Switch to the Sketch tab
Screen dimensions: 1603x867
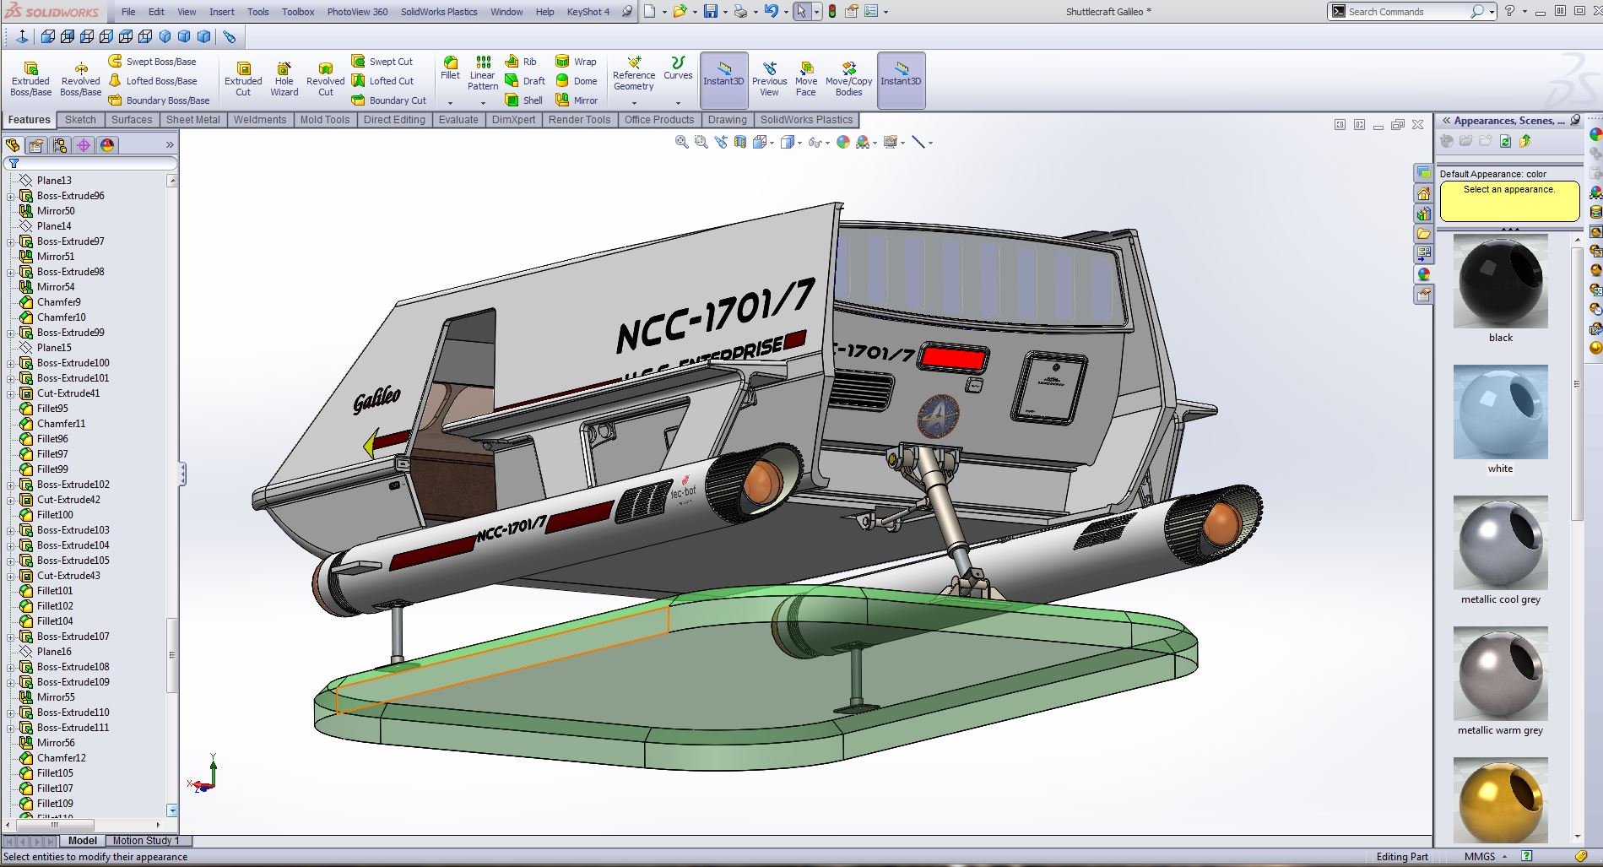pos(81,120)
